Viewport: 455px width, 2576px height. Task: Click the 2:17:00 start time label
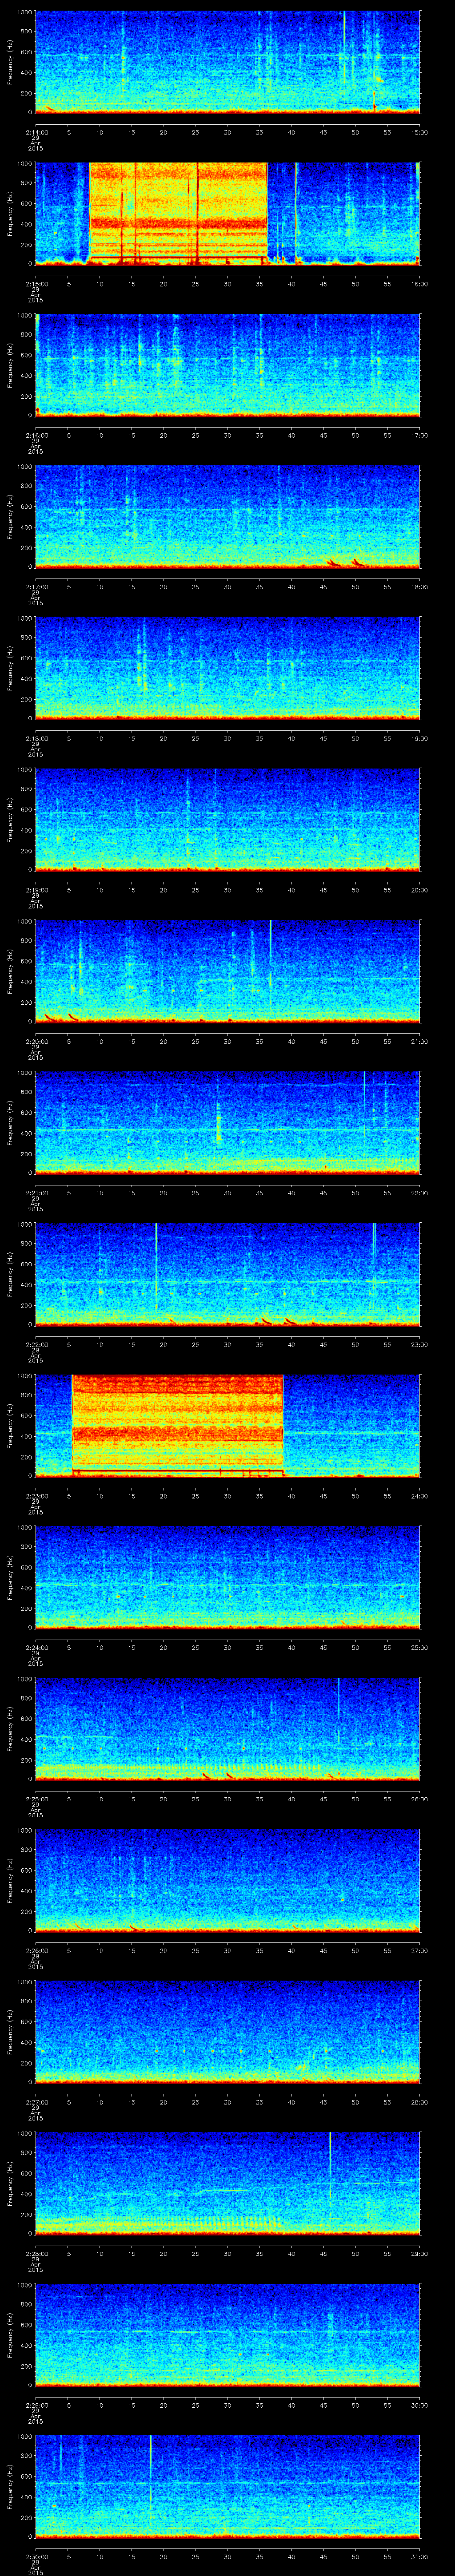click(36, 587)
